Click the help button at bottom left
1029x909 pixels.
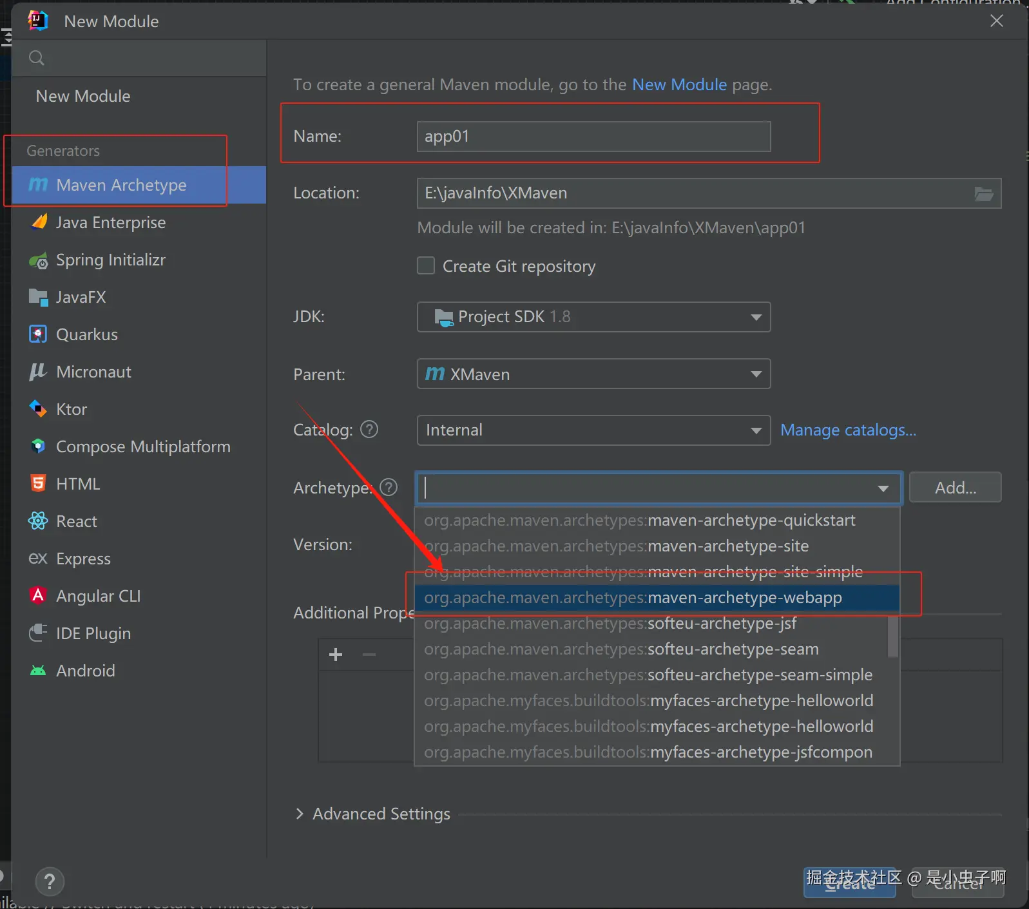pyautogui.click(x=50, y=882)
